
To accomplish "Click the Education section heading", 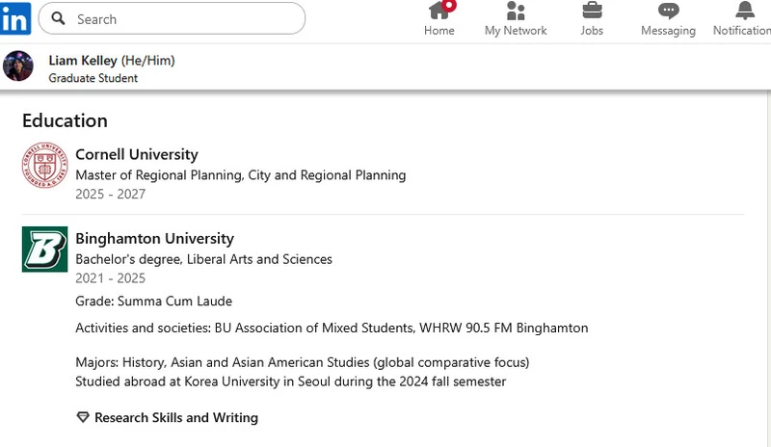I will (65, 120).
